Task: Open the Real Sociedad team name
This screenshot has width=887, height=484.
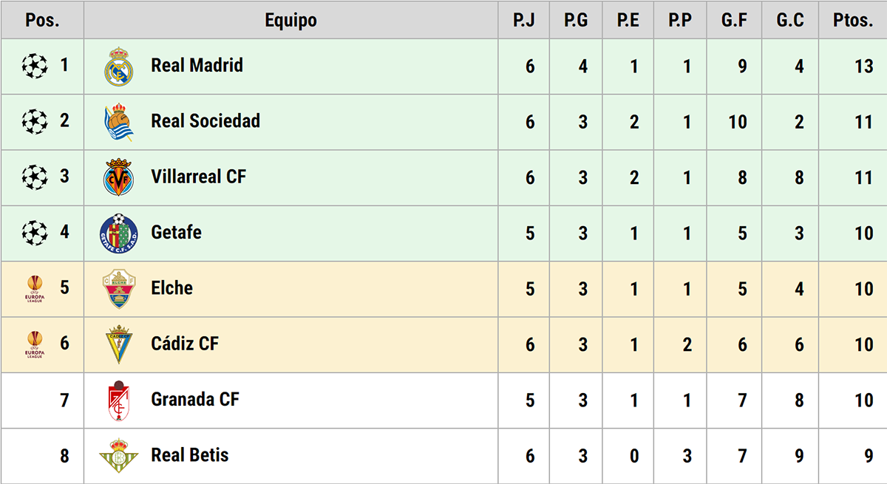Action: (205, 121)
